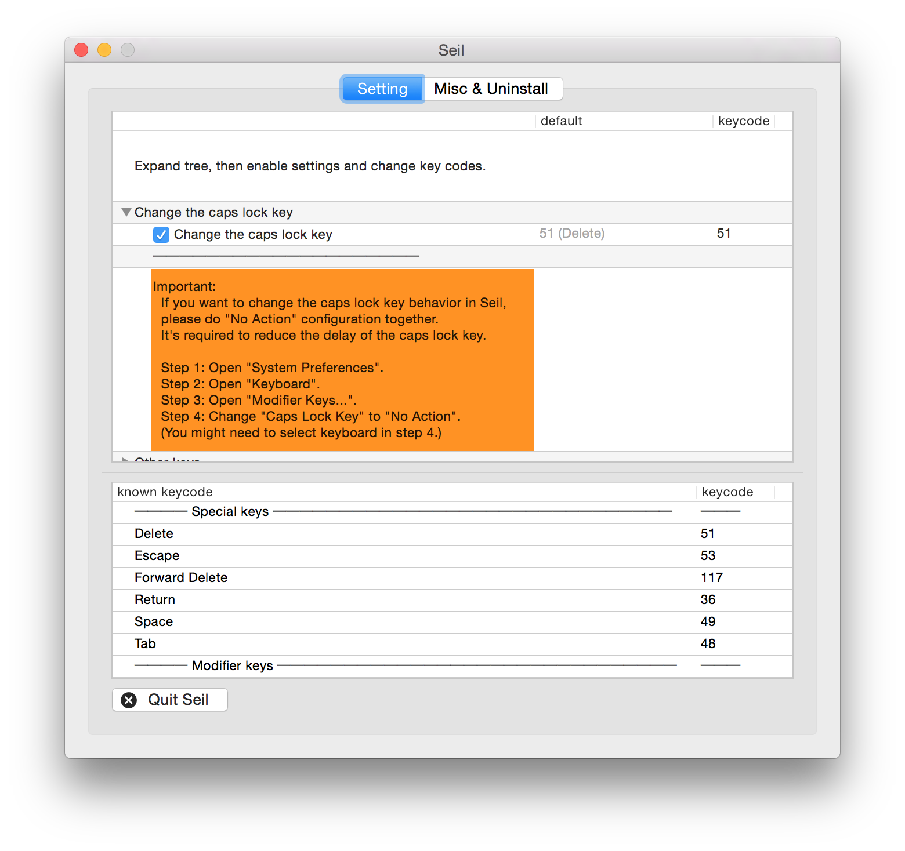Screen dimensions: 905x851
Task: Select the Setting tab
Action: (x=382, y=89)
